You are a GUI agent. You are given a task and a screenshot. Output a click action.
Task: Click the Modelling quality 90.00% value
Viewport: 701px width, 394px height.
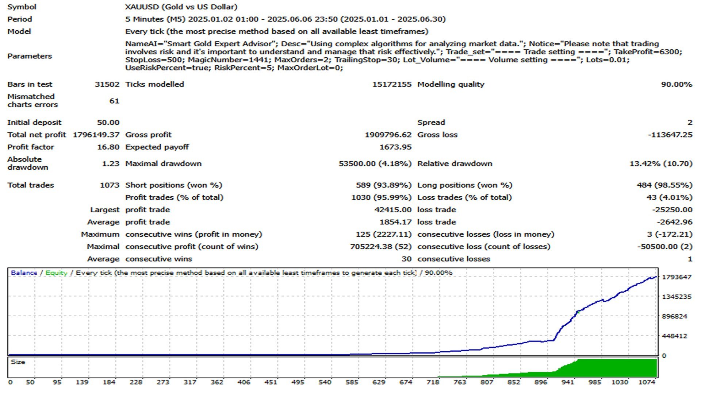coord(676,84)
